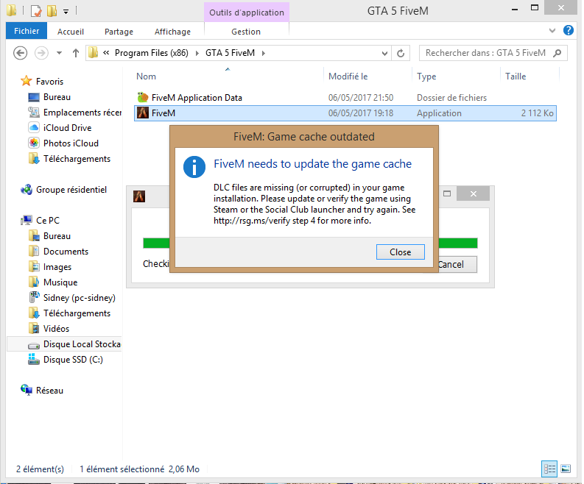
Task: Open Documents under Ce PC
Action: (66, 252)
